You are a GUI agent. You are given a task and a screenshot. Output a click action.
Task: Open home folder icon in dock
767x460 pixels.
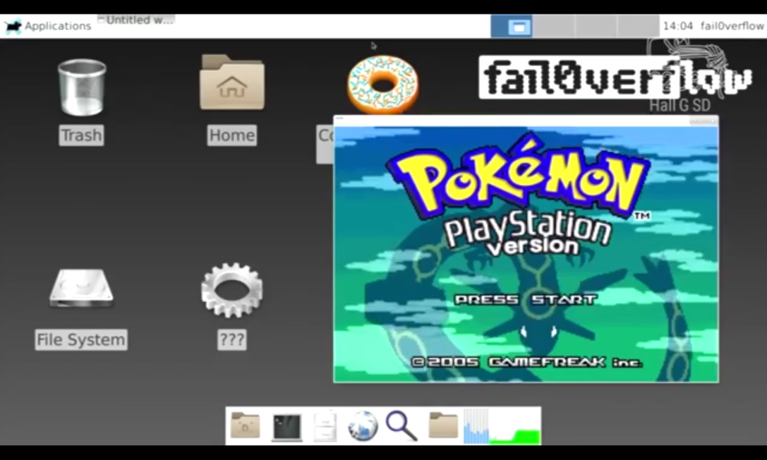tap(245, 426)
